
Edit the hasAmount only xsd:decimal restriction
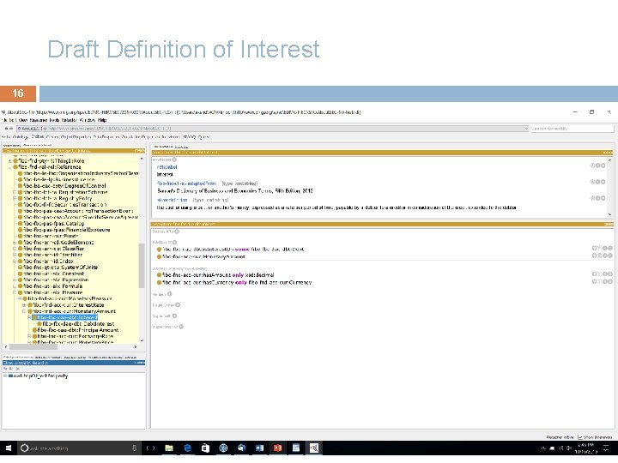(x=610, y=274)
